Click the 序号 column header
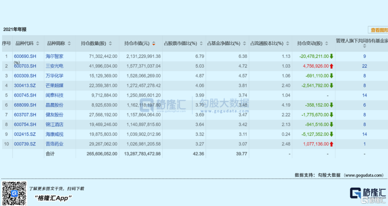Image resolution: width=388 pixels, height=206 pixels. coord(6,43)
